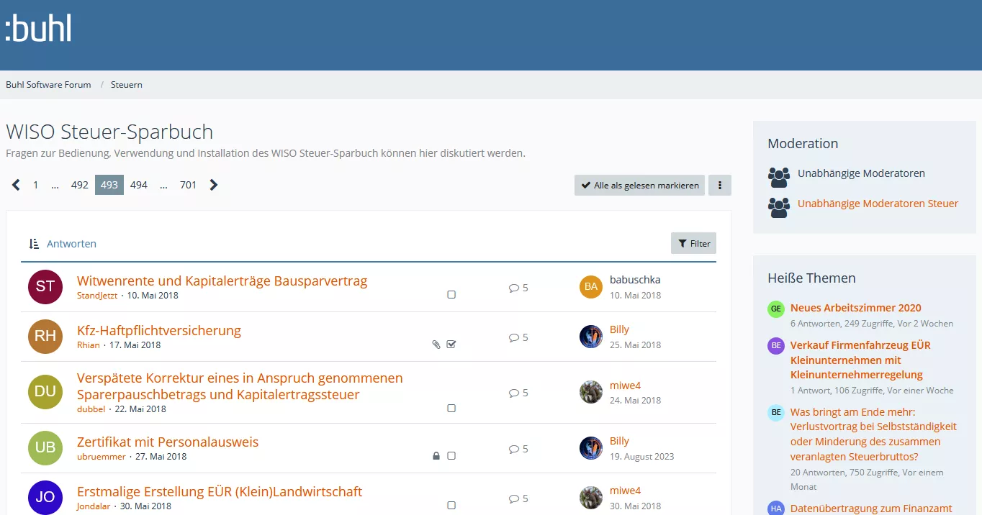982x515 pixels.
Task: Click reply count icon in Erstmalige Erstellung row
Action: [514, 498]
